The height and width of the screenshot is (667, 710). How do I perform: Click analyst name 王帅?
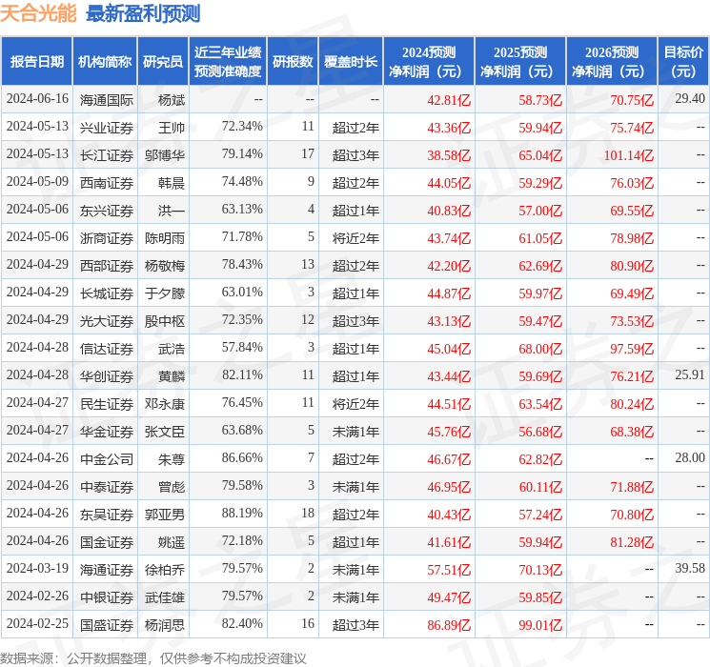tap(172, 128)
